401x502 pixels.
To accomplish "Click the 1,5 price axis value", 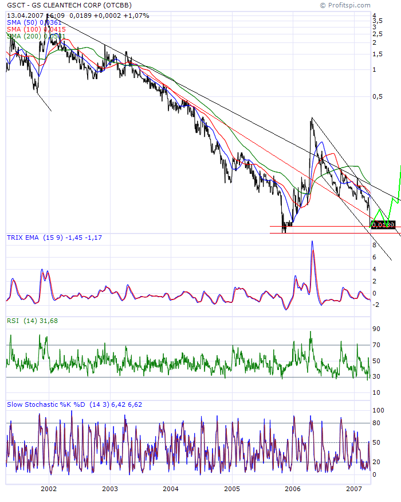I will 378,55.
